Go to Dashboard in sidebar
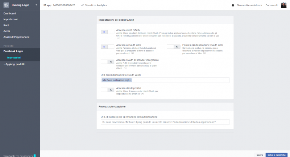 tap(9, 13)
